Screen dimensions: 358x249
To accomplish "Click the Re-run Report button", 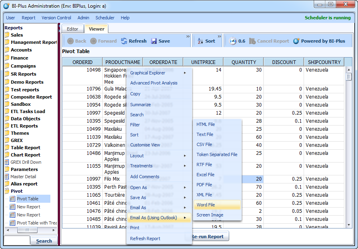I will pyautogui.click(x=209, y=237).
